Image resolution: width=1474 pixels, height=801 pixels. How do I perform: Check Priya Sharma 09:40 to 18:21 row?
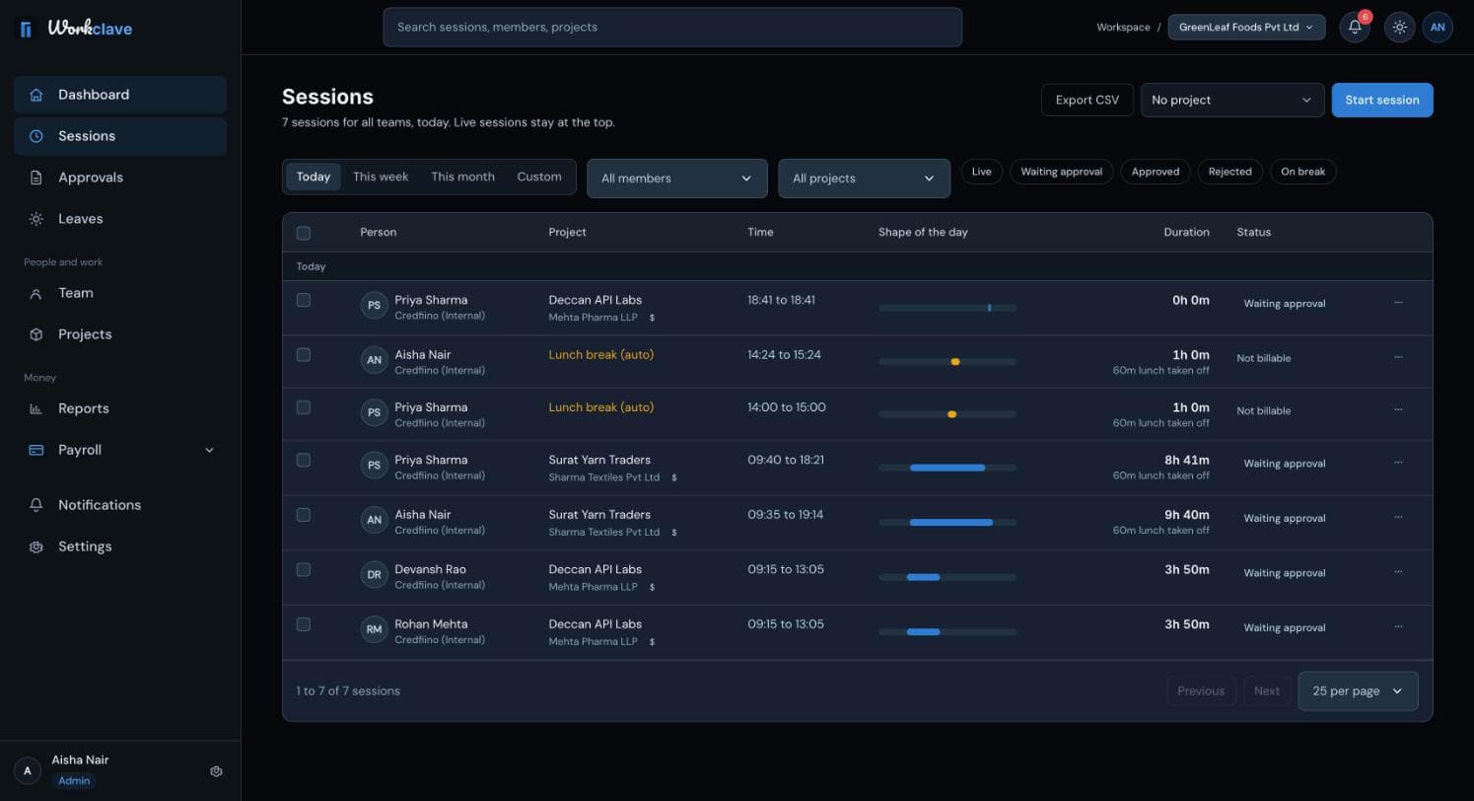click(x=304, y=460)
